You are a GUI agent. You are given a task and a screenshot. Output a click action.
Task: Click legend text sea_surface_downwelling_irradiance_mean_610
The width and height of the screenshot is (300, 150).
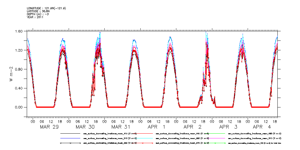(255, 138)
